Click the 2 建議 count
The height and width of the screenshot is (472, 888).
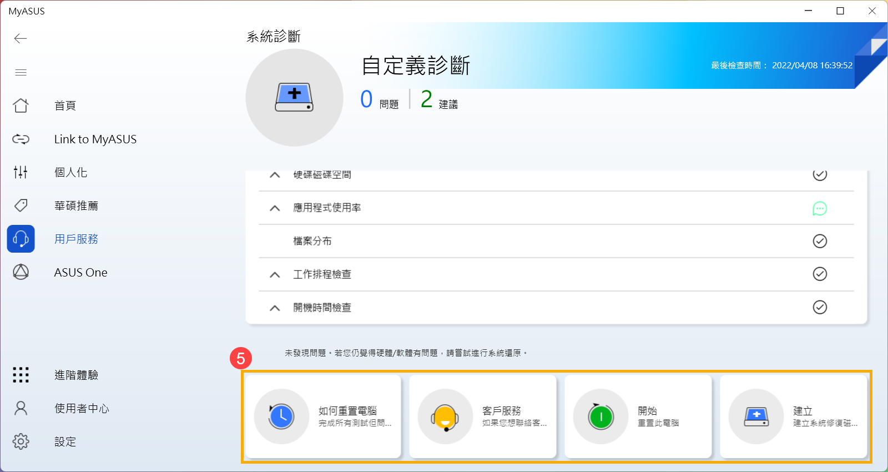pos(439,100)
